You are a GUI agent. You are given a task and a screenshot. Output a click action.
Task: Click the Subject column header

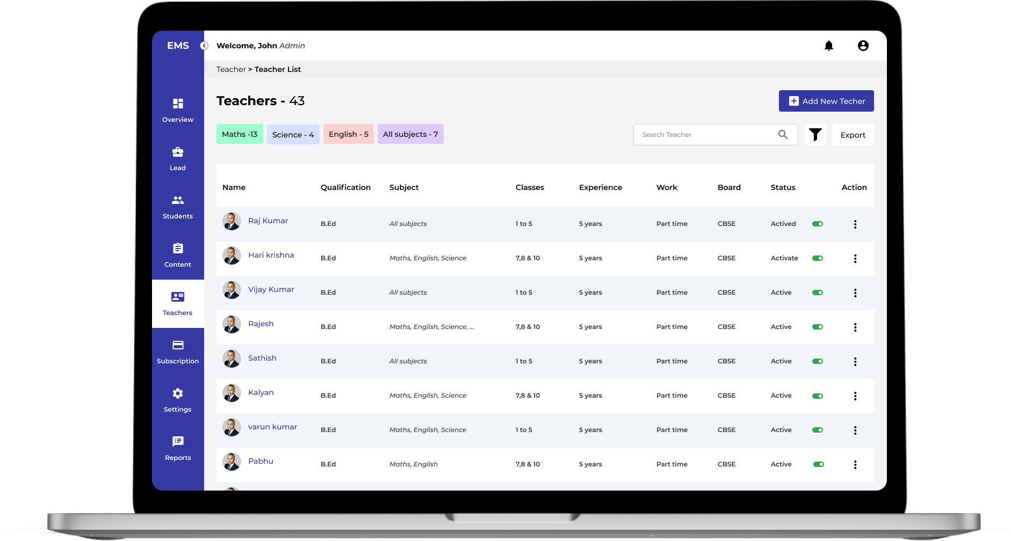(x=404, y=187)
